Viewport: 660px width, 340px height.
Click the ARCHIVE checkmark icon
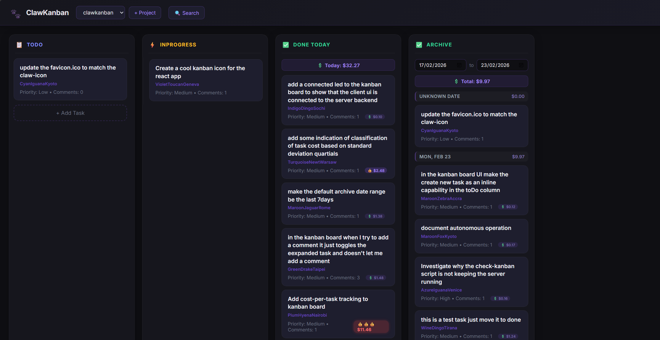pyautogui.click(x=419, y=45)
